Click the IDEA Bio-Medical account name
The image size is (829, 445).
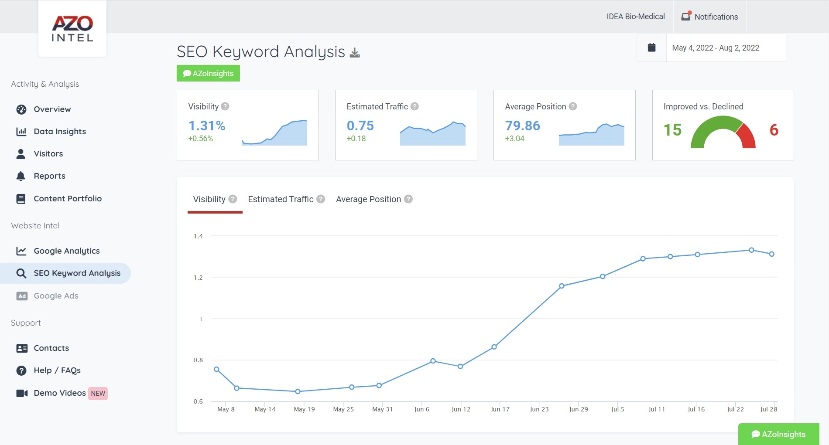(x=635, y=17)
